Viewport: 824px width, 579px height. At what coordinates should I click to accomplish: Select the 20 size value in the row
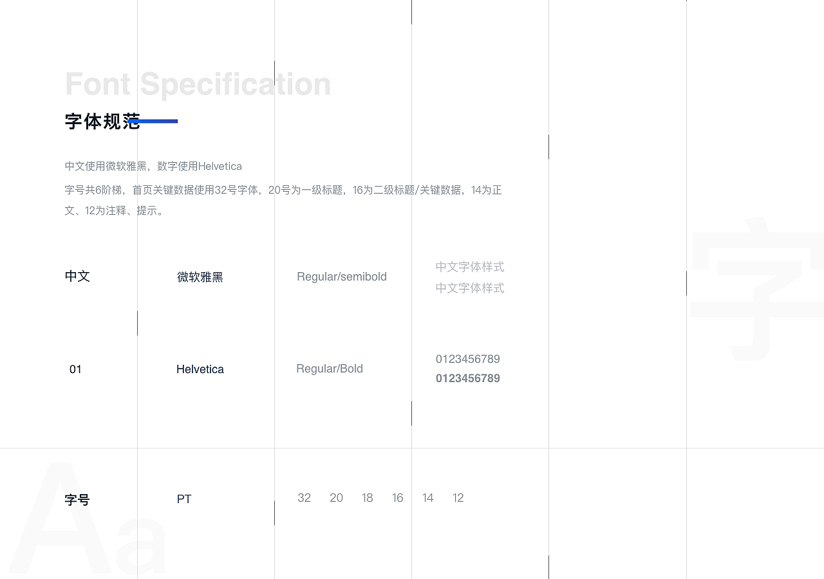(x=336, y=497)
